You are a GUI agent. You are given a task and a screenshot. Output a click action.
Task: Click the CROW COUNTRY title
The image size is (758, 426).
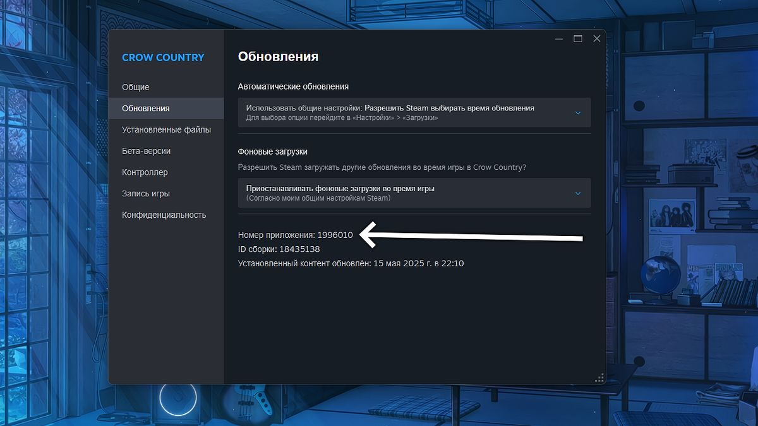[x=163, y=57]
